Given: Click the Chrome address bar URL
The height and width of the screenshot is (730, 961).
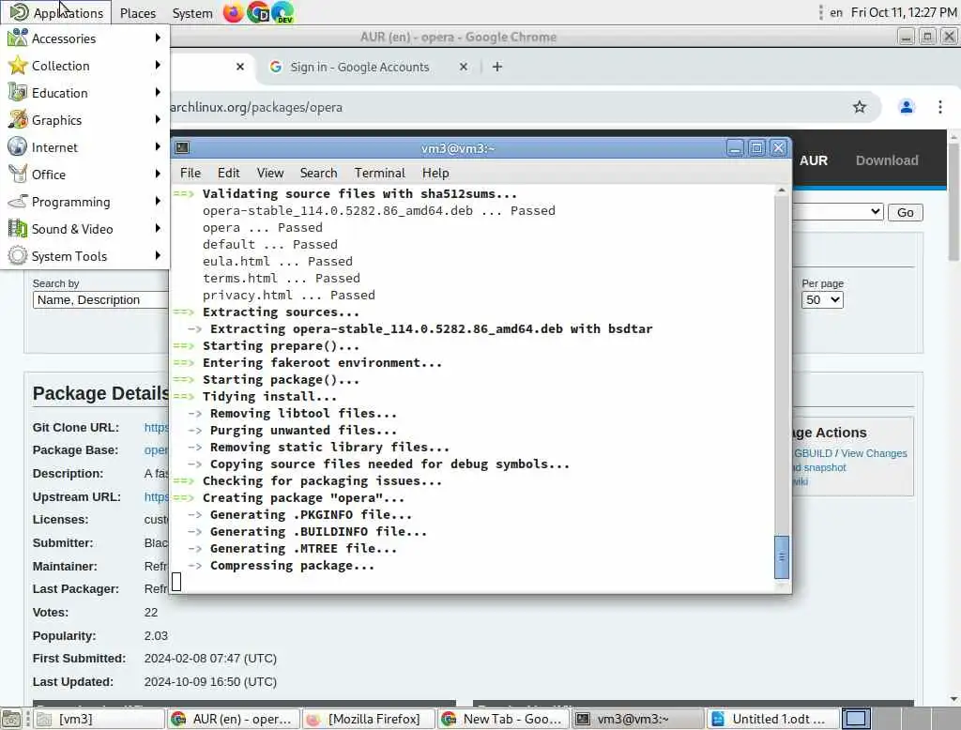Looking at the screenshot, I should coord(256,107).
